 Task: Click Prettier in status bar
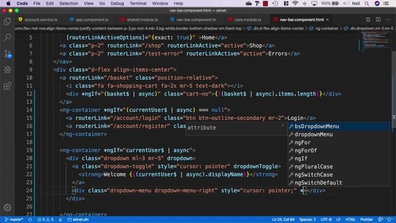pyautogui.click(x=366, y=219)
